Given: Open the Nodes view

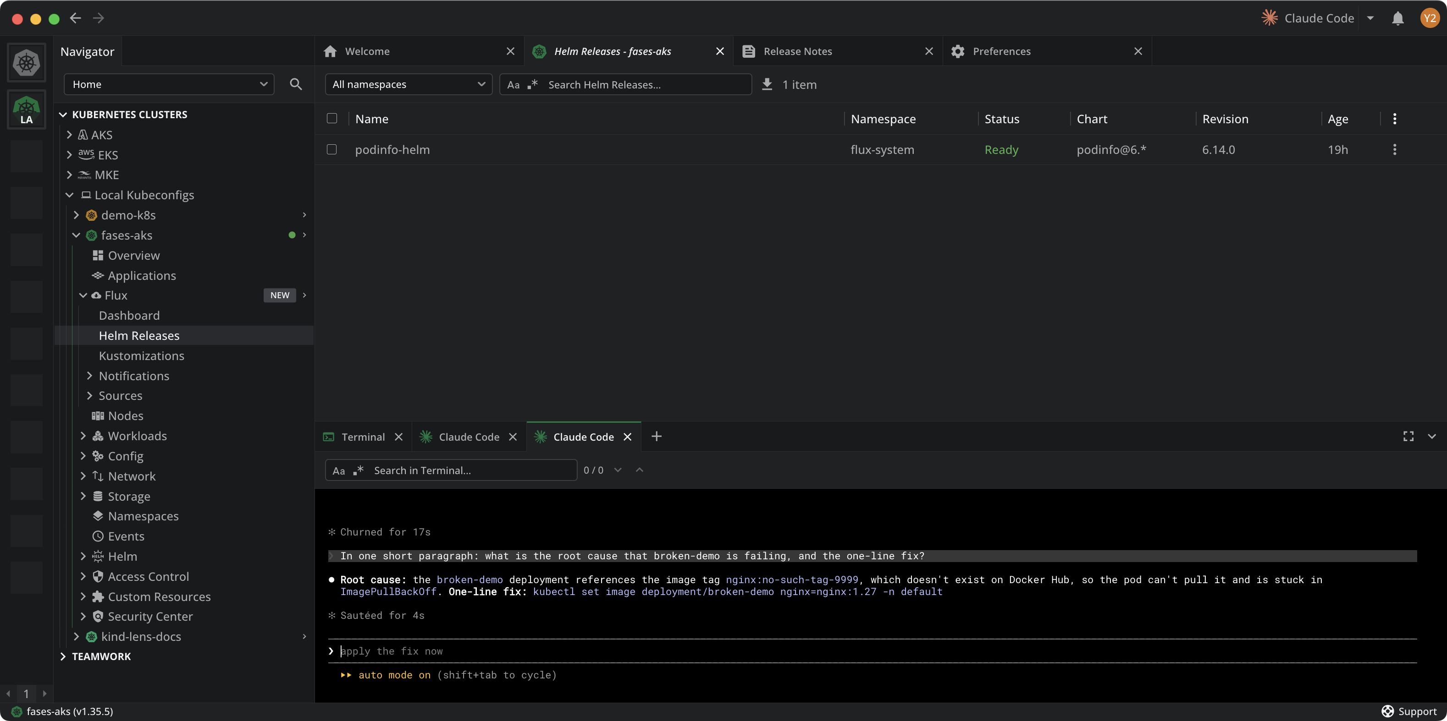Looking at the screenshot, I should pyautogui.click(x=125, y=416).
